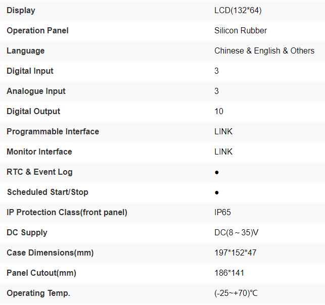Click the Language row label

pos(25,50)
